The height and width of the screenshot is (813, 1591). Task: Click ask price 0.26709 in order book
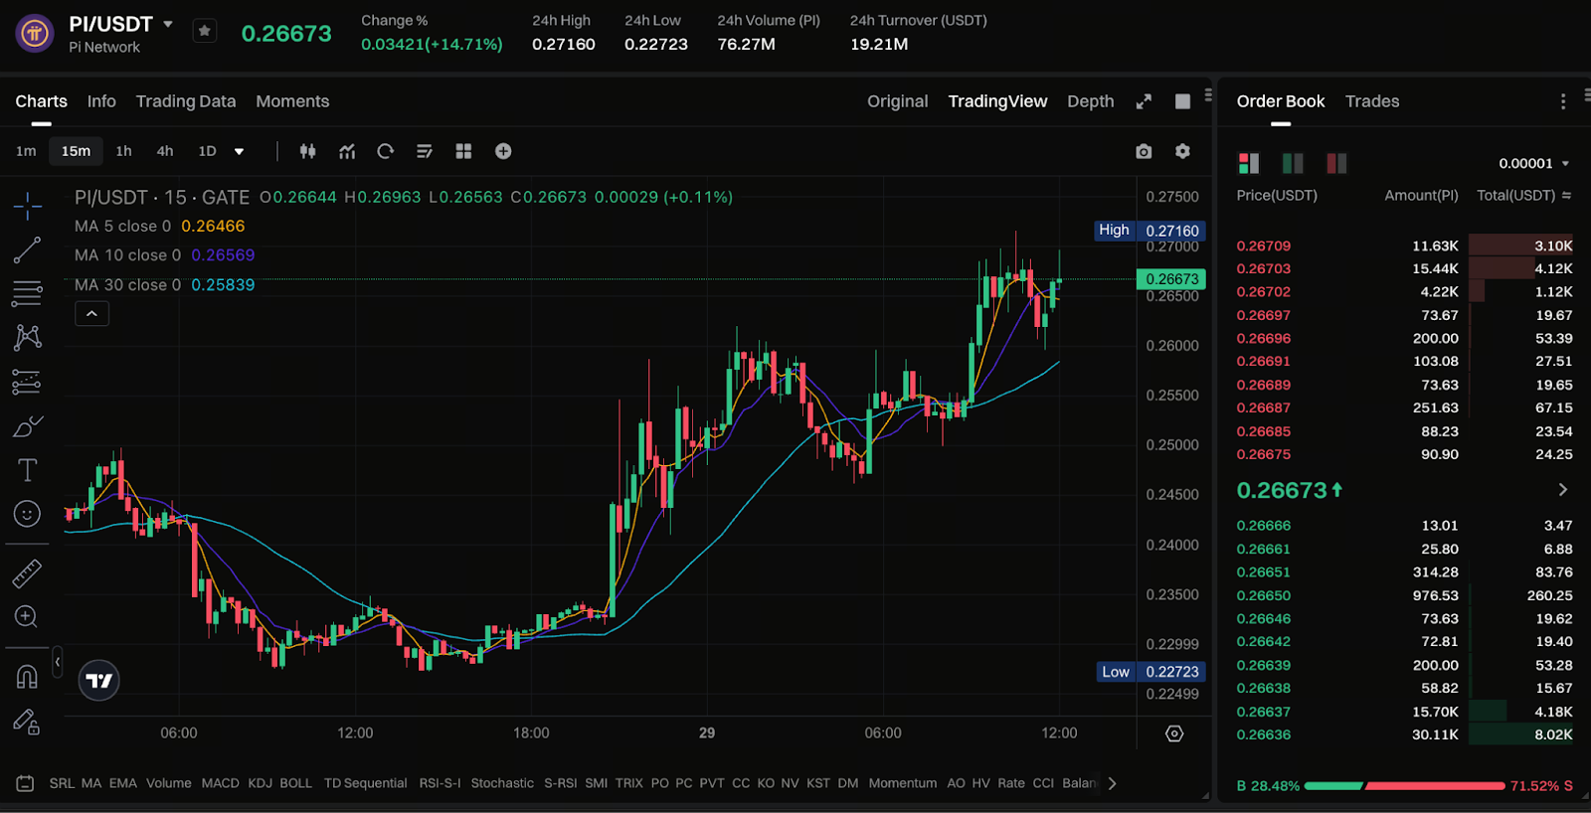coord(1263,245)
